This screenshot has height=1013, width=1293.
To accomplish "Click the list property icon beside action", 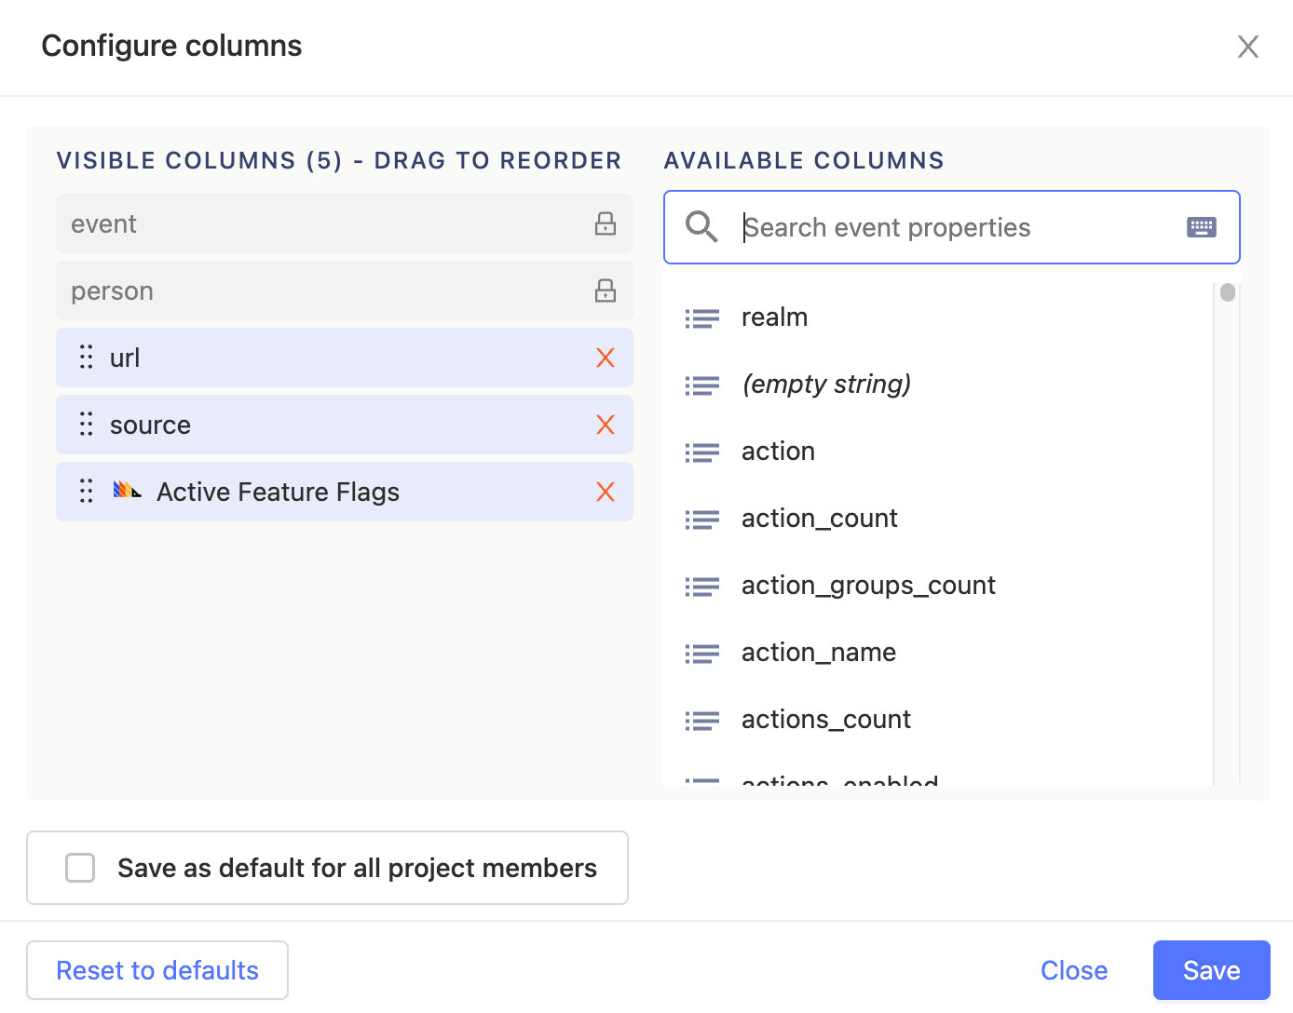I will click(702, 452).
